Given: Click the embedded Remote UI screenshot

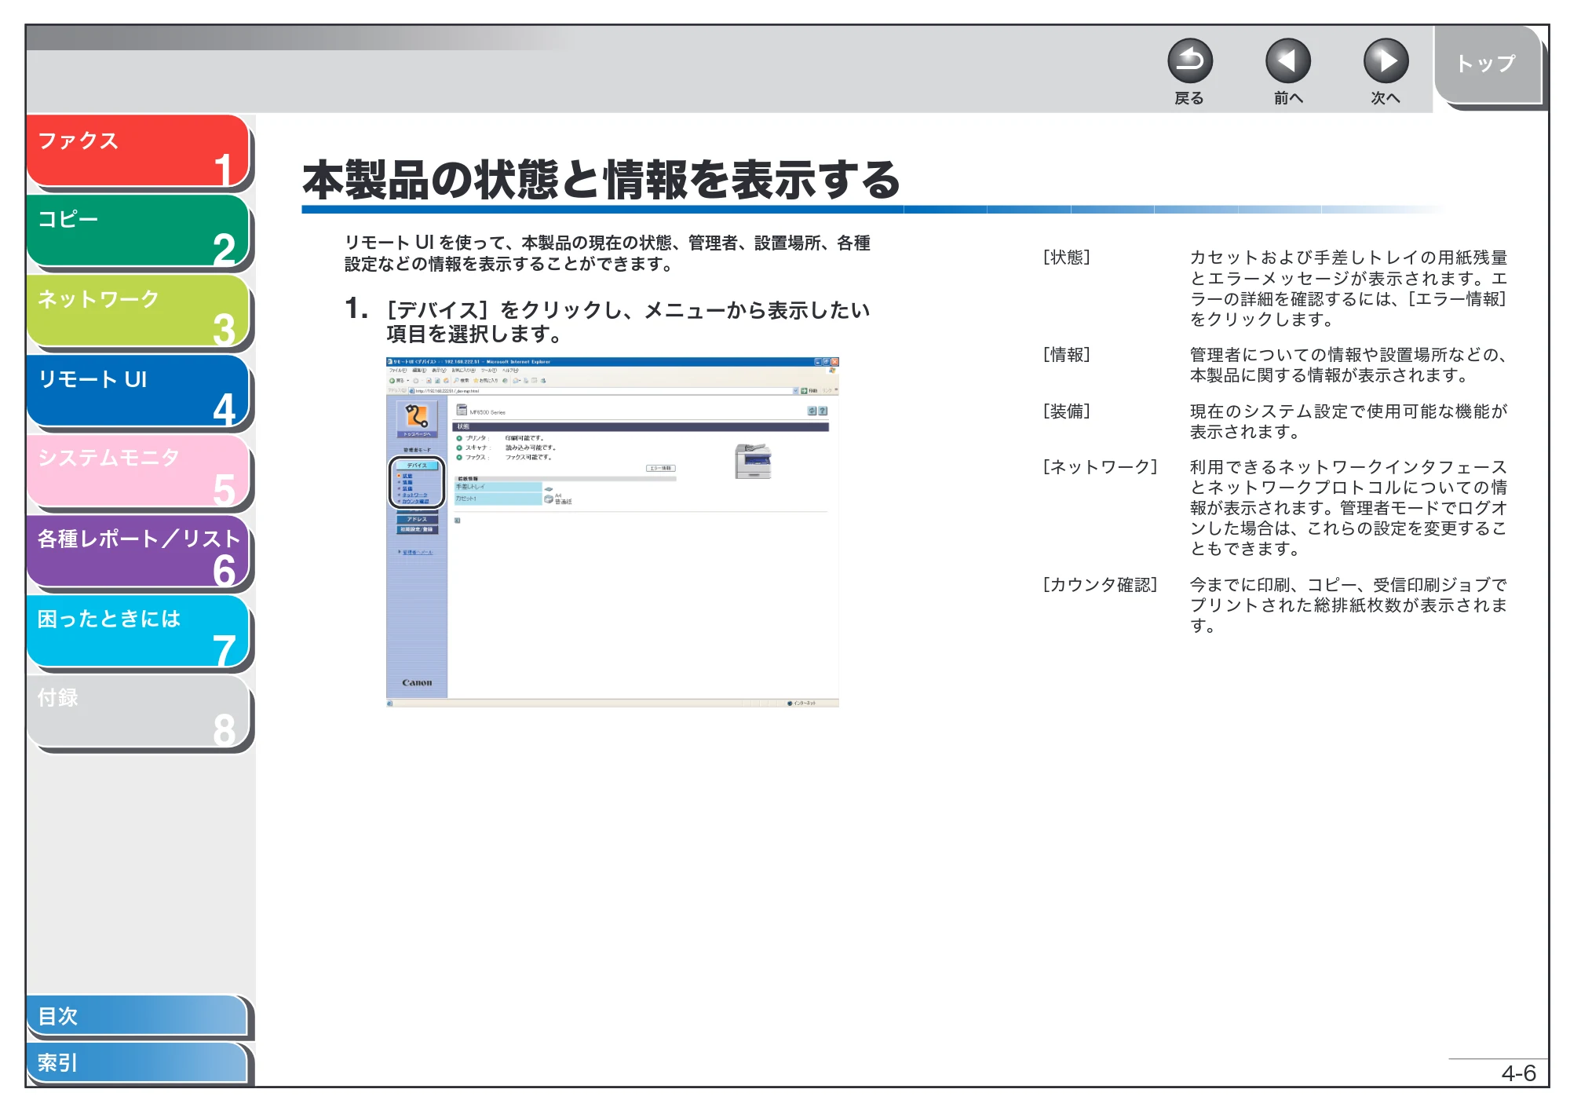Looking at the screenshot, I should [x=612, y=532].
